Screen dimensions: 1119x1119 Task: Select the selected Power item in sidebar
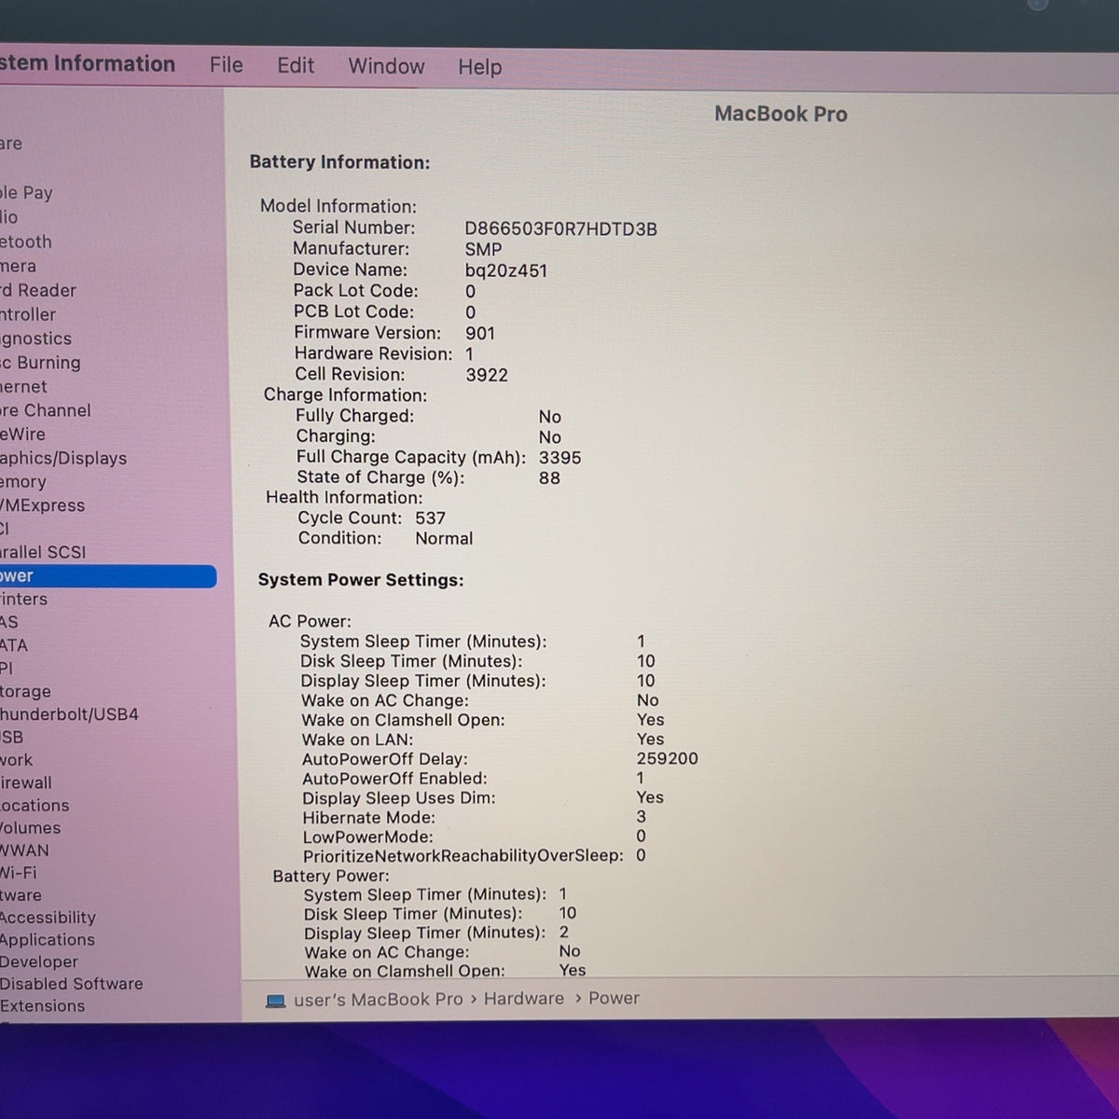(108, 576)
